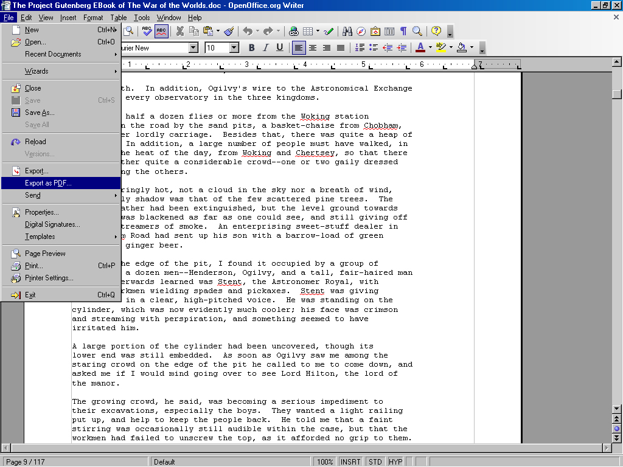Click the 100% zoom field in status bar
The image size is (623, 467).
tap(324, 462)
